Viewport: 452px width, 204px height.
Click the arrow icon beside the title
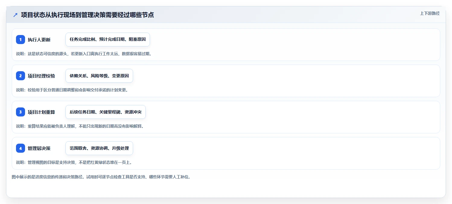click(x=15, y=15)
